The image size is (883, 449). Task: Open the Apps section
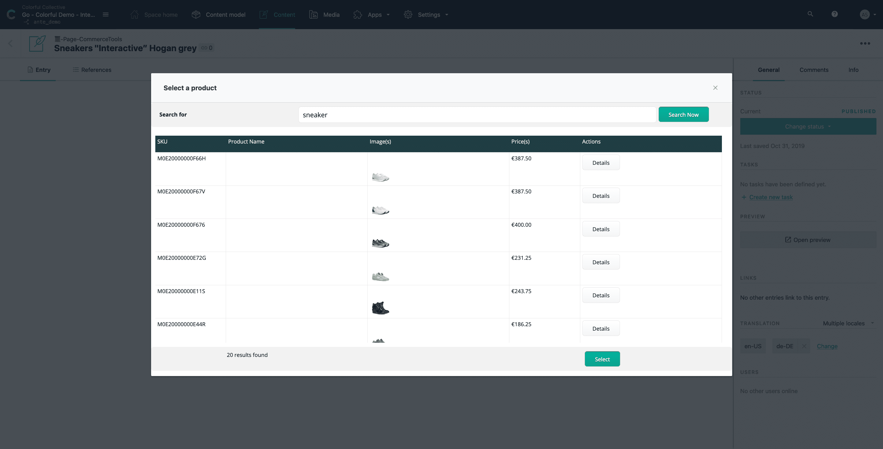(x=371, y=15)
